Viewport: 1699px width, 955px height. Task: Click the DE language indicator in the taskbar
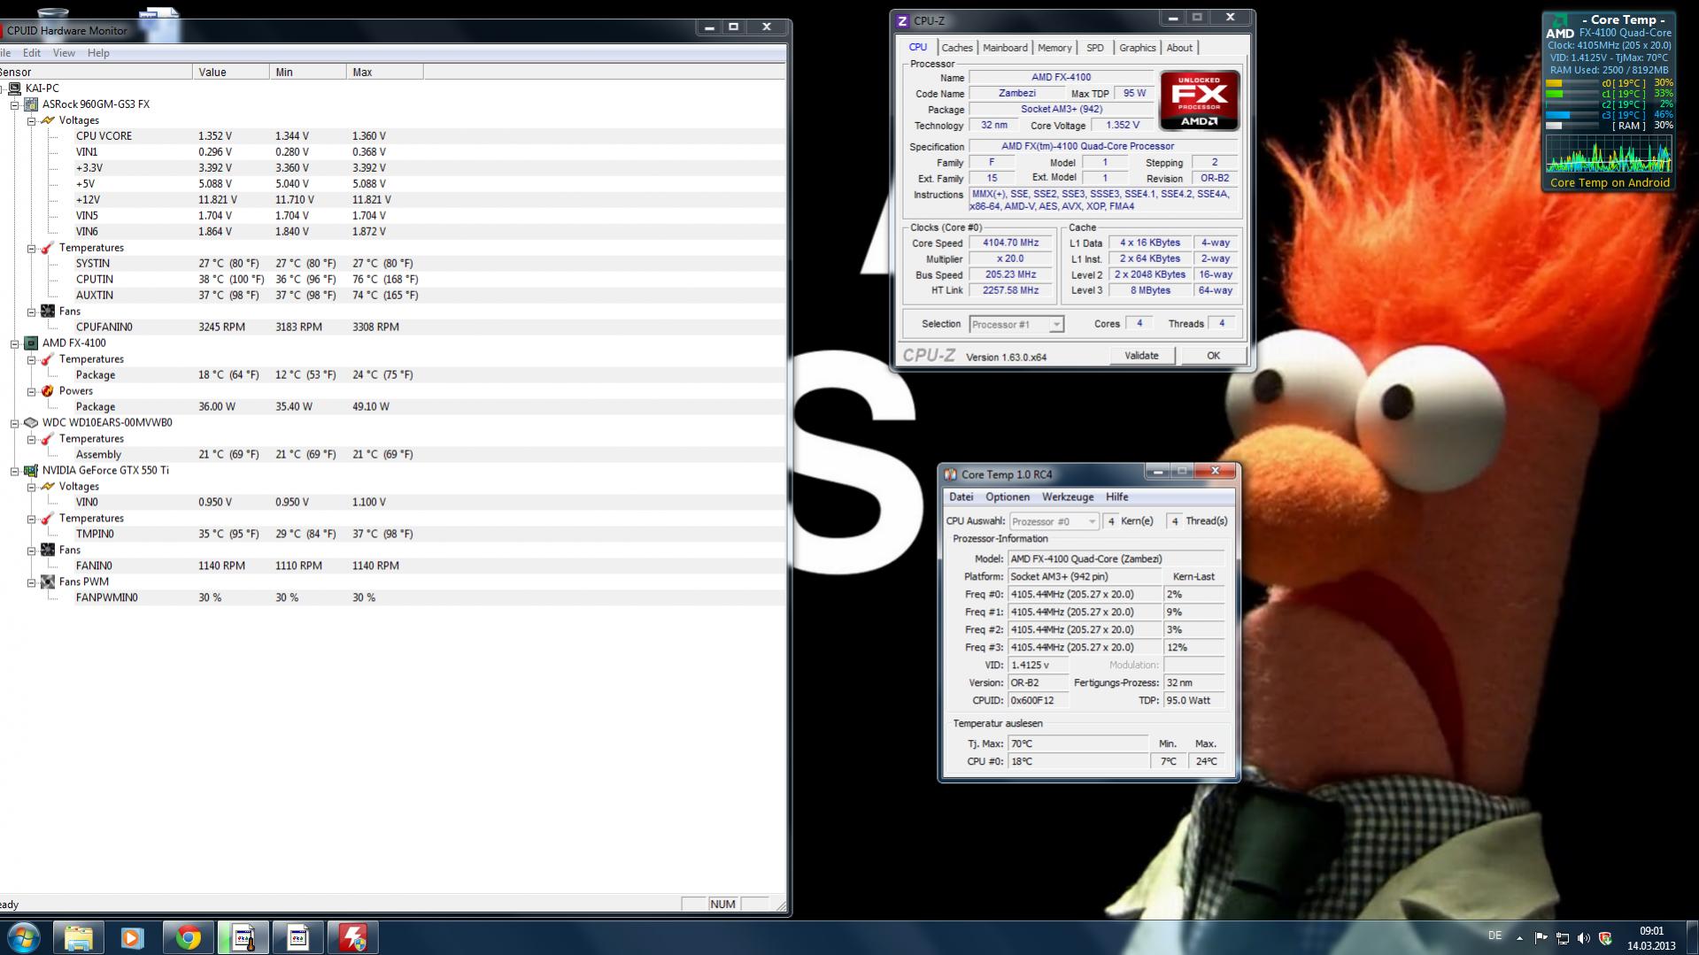1494,936
